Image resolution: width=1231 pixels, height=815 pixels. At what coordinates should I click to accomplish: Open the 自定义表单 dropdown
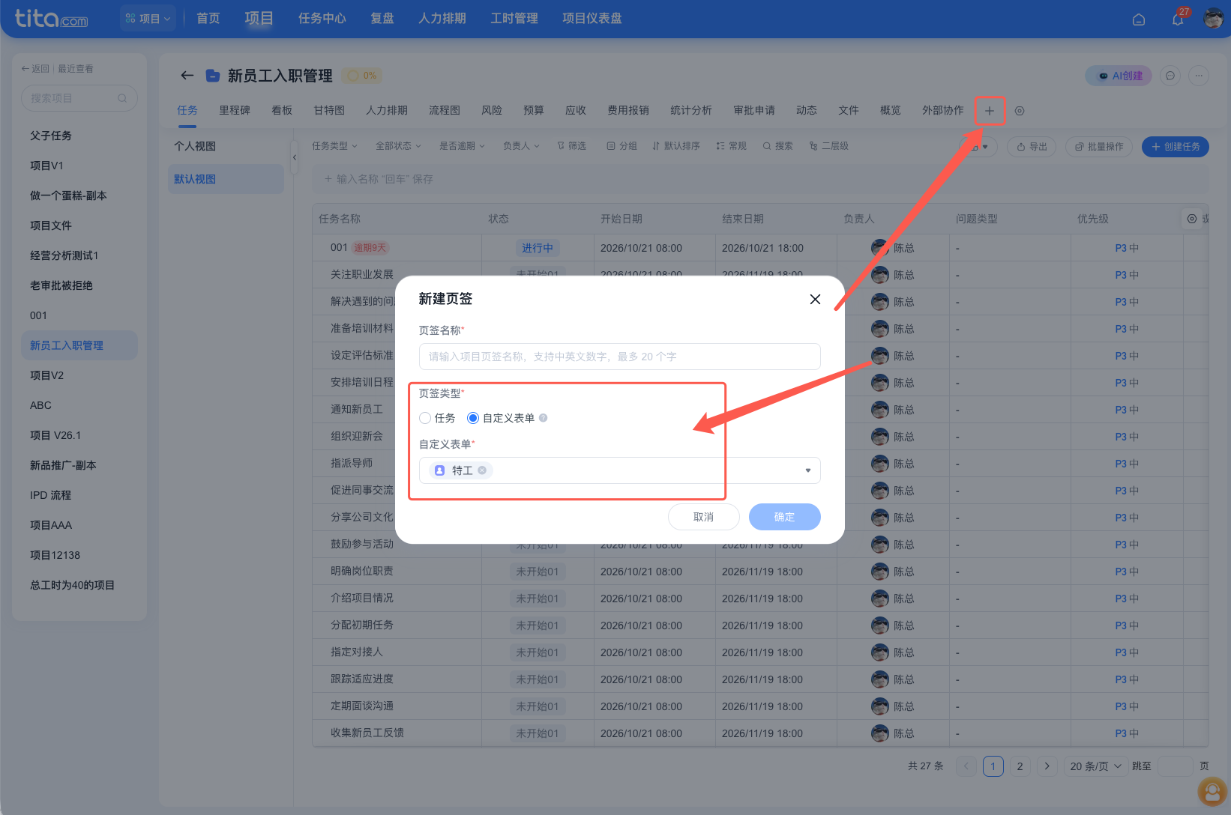click(619, 470)
